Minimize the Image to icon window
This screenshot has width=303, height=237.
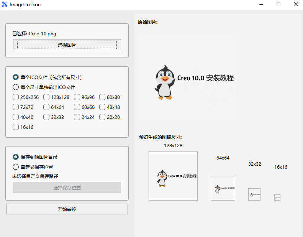click(261, 4)
